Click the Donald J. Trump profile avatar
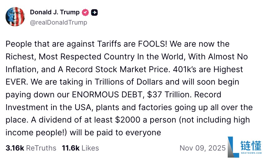The width and height of the screenshot is (263, 158). pyautogui.click(x=15, y=17)
